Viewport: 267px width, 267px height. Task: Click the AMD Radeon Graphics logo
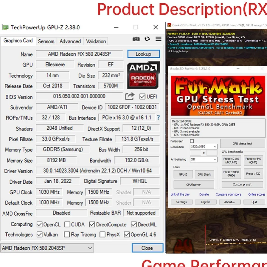144,75
